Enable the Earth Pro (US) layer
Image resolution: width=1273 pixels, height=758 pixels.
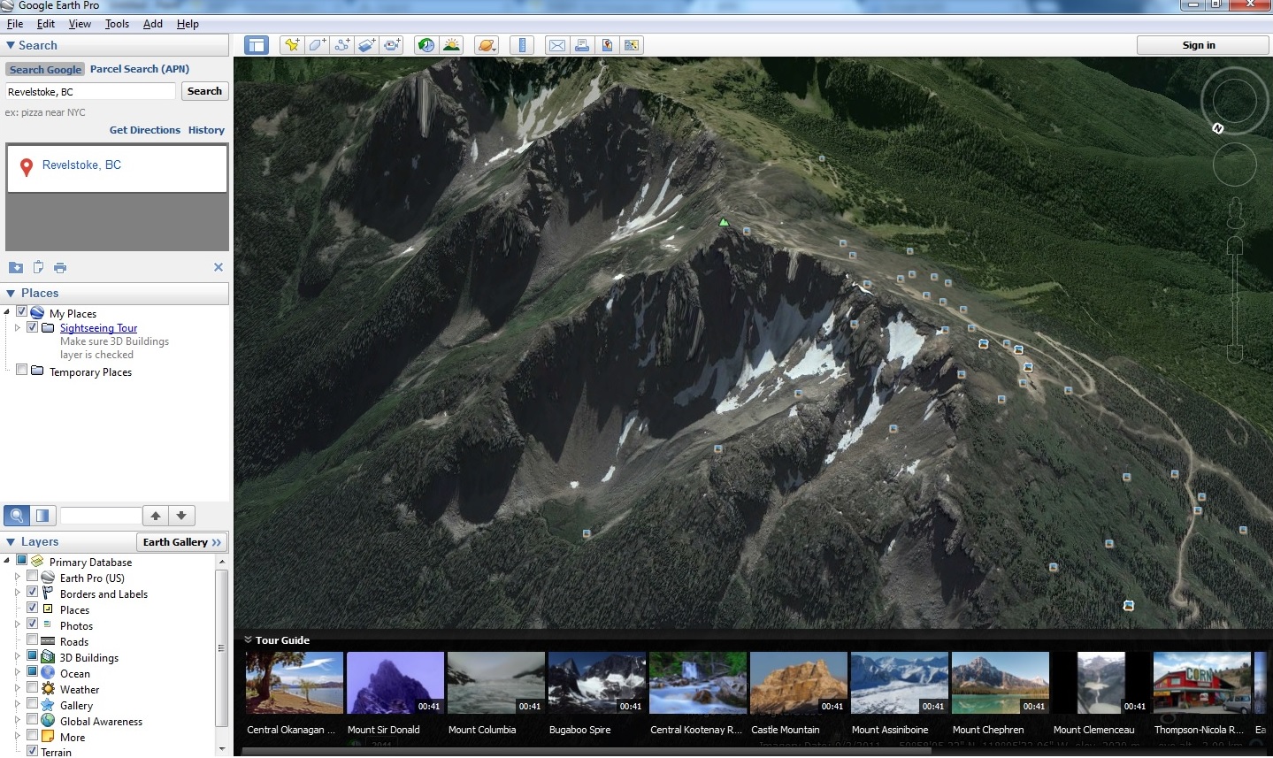33,577
